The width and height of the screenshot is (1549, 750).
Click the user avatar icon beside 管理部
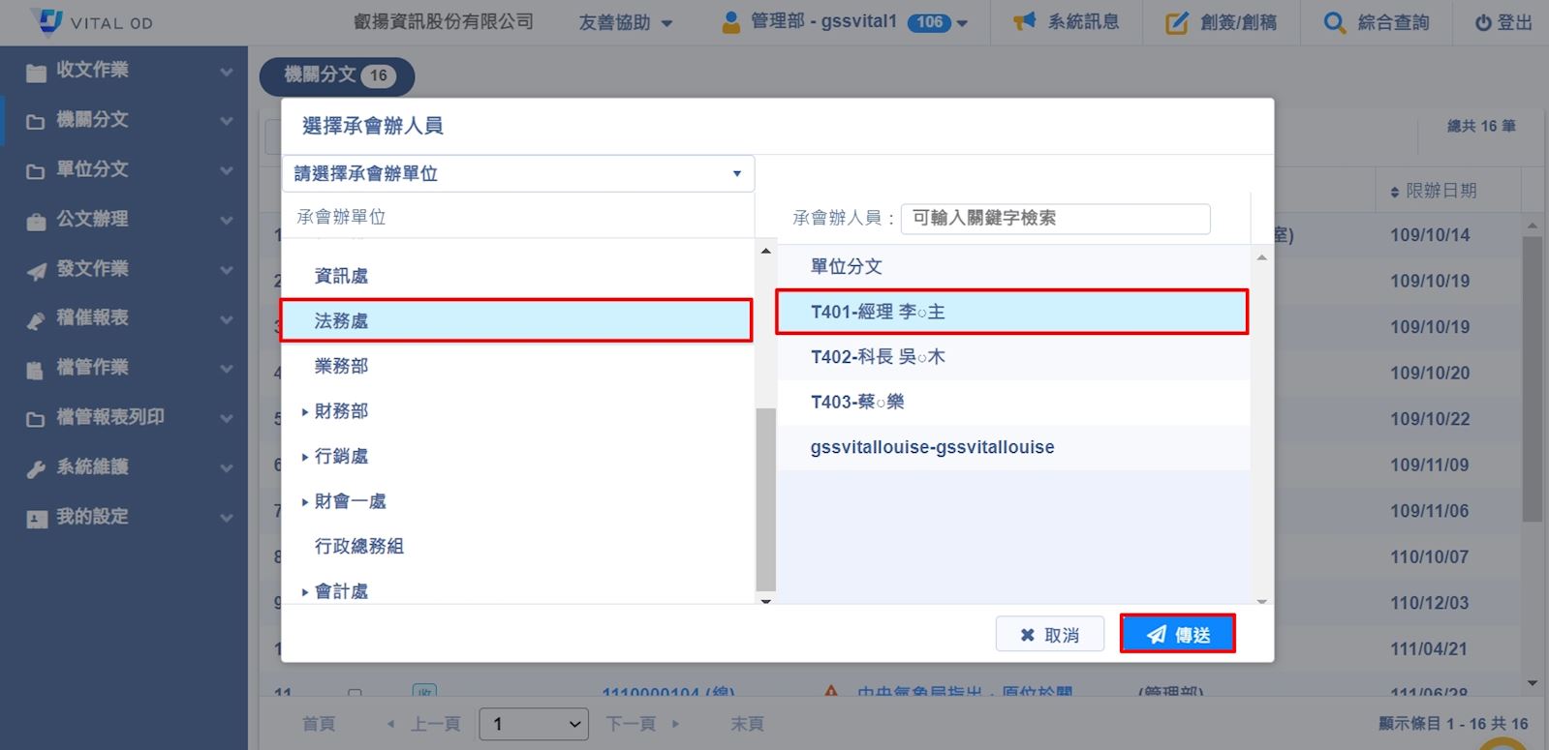click(x=731, y=22)
